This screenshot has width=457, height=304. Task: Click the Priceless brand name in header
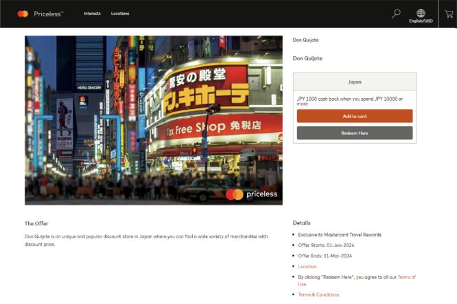[49, 14]
